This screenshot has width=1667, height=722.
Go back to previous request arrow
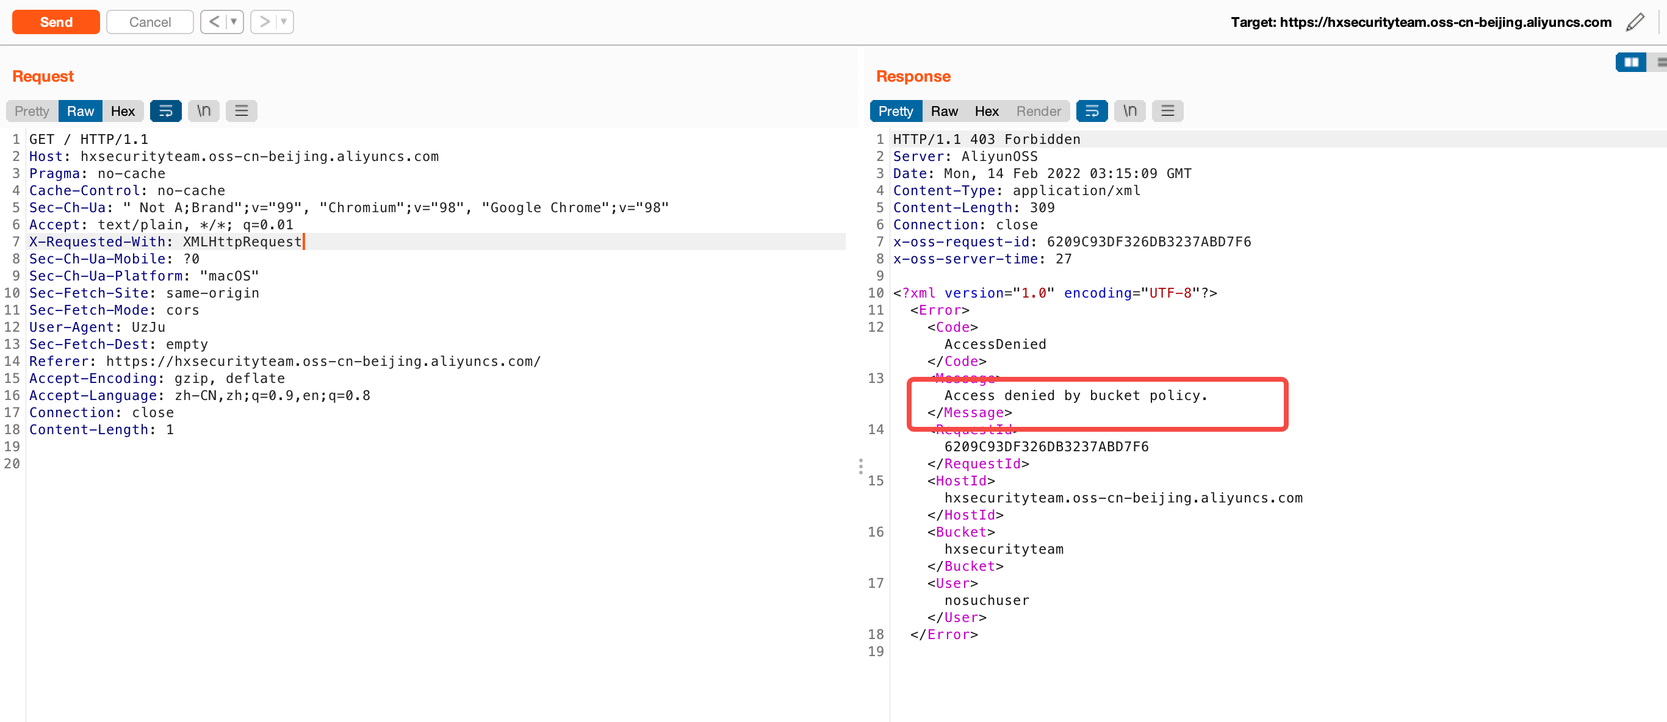click(x=214, y=22)
